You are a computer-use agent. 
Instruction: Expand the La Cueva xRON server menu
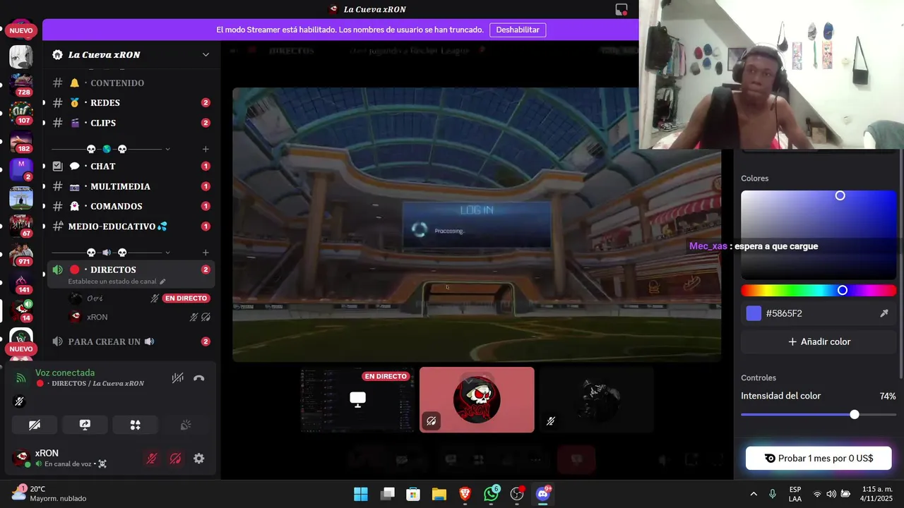206,54
